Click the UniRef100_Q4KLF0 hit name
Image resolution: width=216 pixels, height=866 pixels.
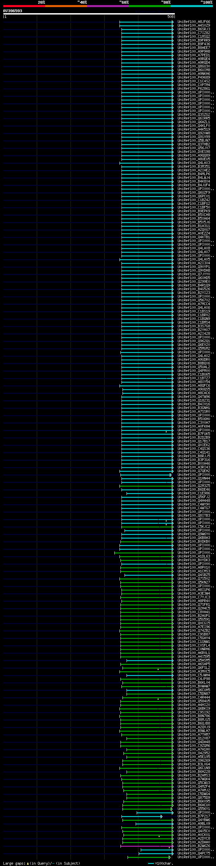[194, 126]
